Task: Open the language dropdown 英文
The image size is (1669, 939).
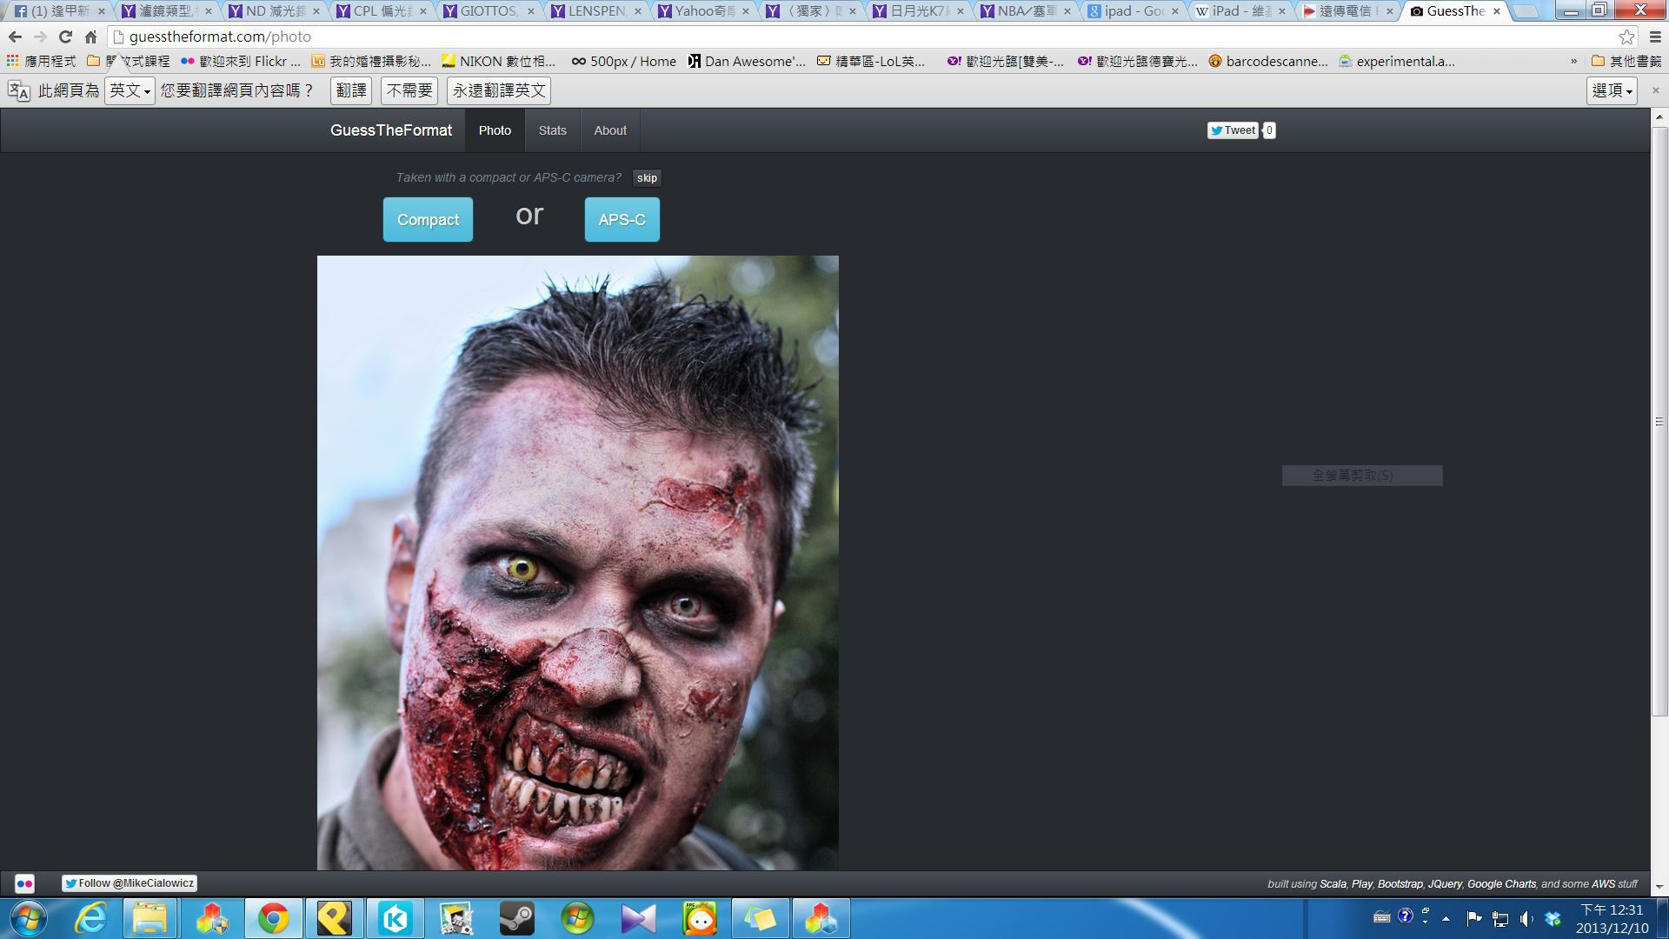Action: click(x=130, y=90)
